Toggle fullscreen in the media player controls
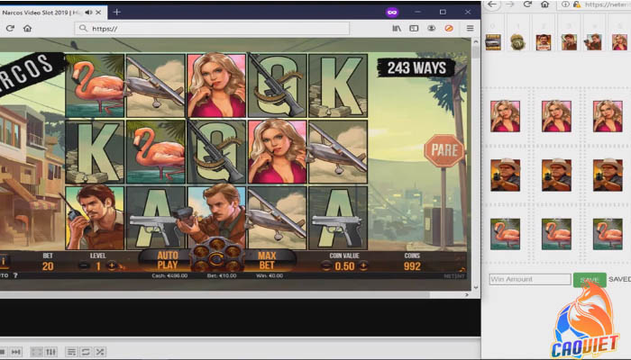 point(37,352)
